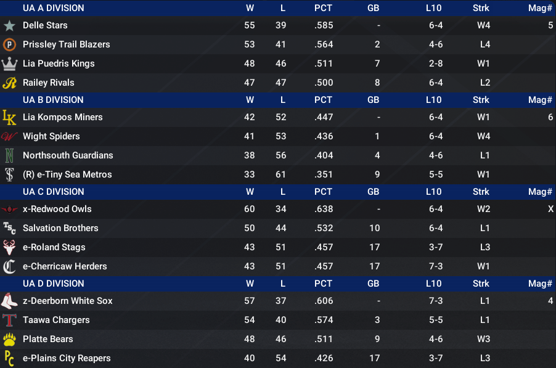Screen dimensions: 556x368
Task: Sort UA B Division by GB header
Action: tap(374, 100)
